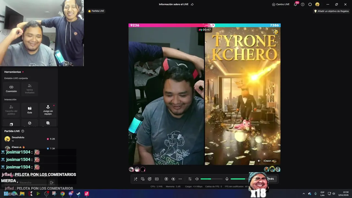Open the audio mixer settings sliders icon
The height and width of the screenshot is (198, 352).
tap(190, 179)
